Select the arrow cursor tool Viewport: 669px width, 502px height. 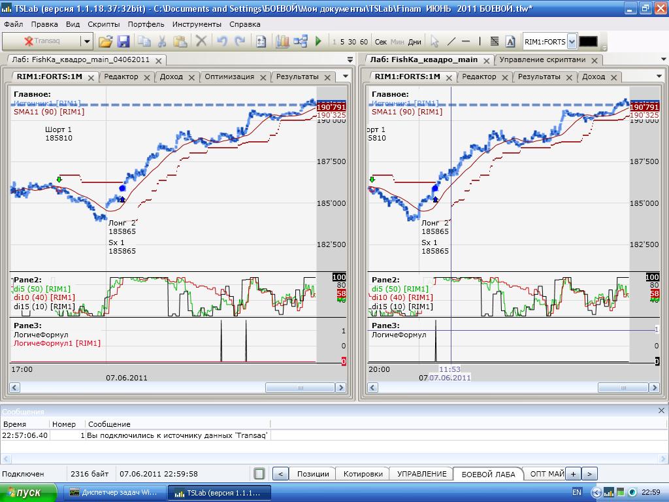pos(435,41)
